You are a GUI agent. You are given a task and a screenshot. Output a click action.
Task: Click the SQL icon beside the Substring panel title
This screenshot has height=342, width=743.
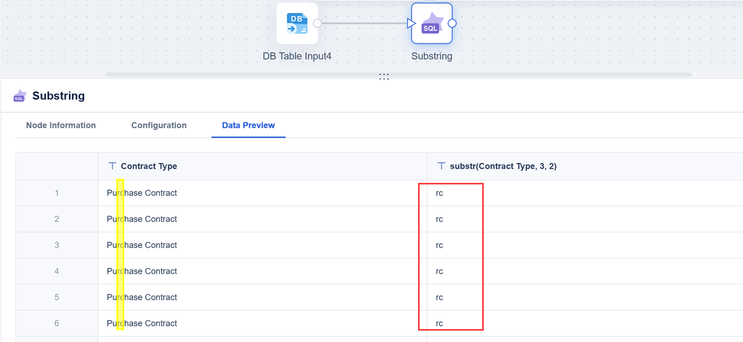click(20, 96)
